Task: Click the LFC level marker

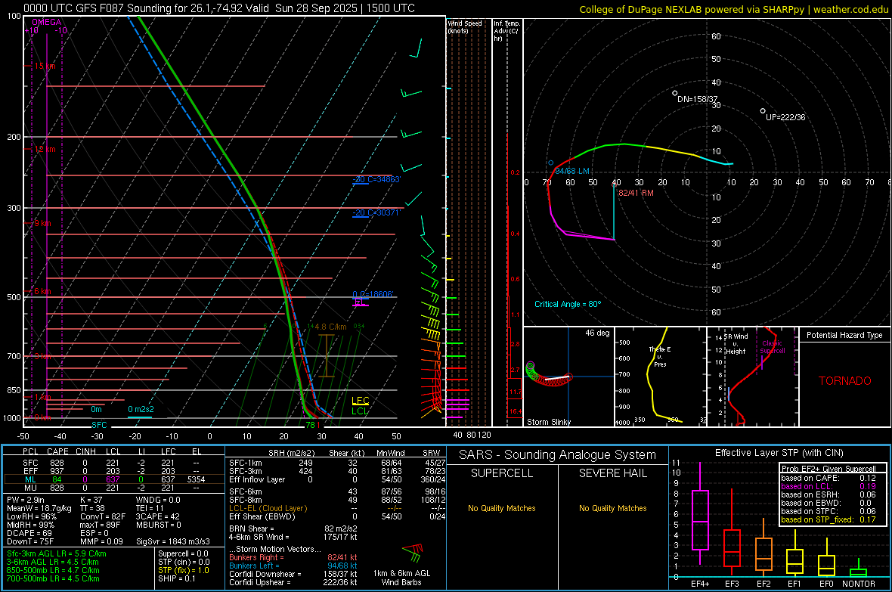Action: pos(360,400)
